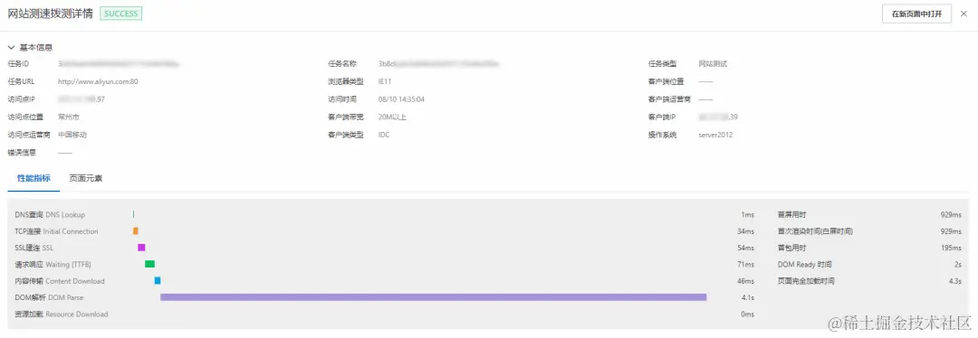
Task: Click the operating system value server2012
Action: (x=715, y=135)
